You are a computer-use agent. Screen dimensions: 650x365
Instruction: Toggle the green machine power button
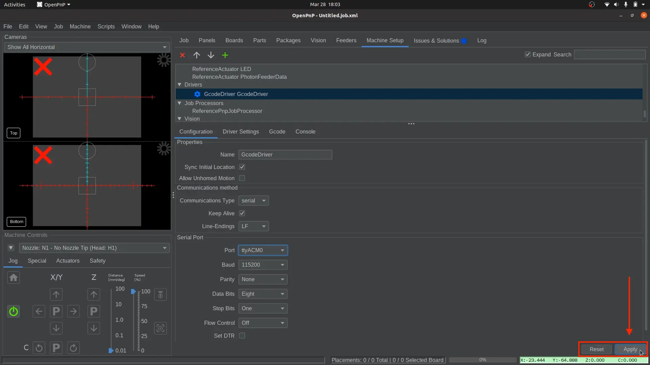[14, 311]
